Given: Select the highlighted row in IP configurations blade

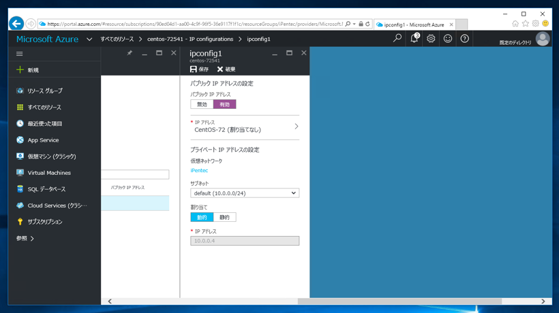Looking at the screenshot, I should 135,203.
